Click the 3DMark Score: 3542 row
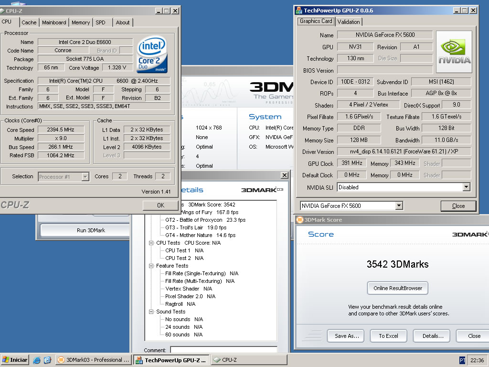 pyautogui.click(x=212, y=205)
